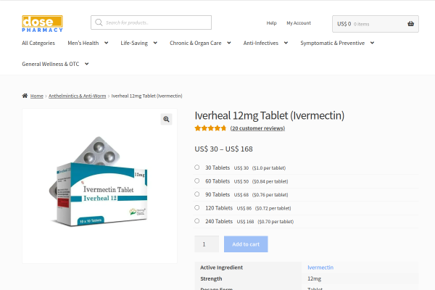435x290 pixels.
Task: Select the 90 Tablets option
Action: point(197,194)
